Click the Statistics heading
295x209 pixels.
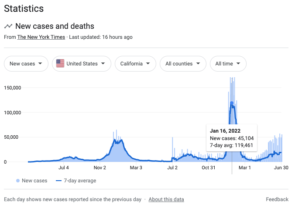24,9
